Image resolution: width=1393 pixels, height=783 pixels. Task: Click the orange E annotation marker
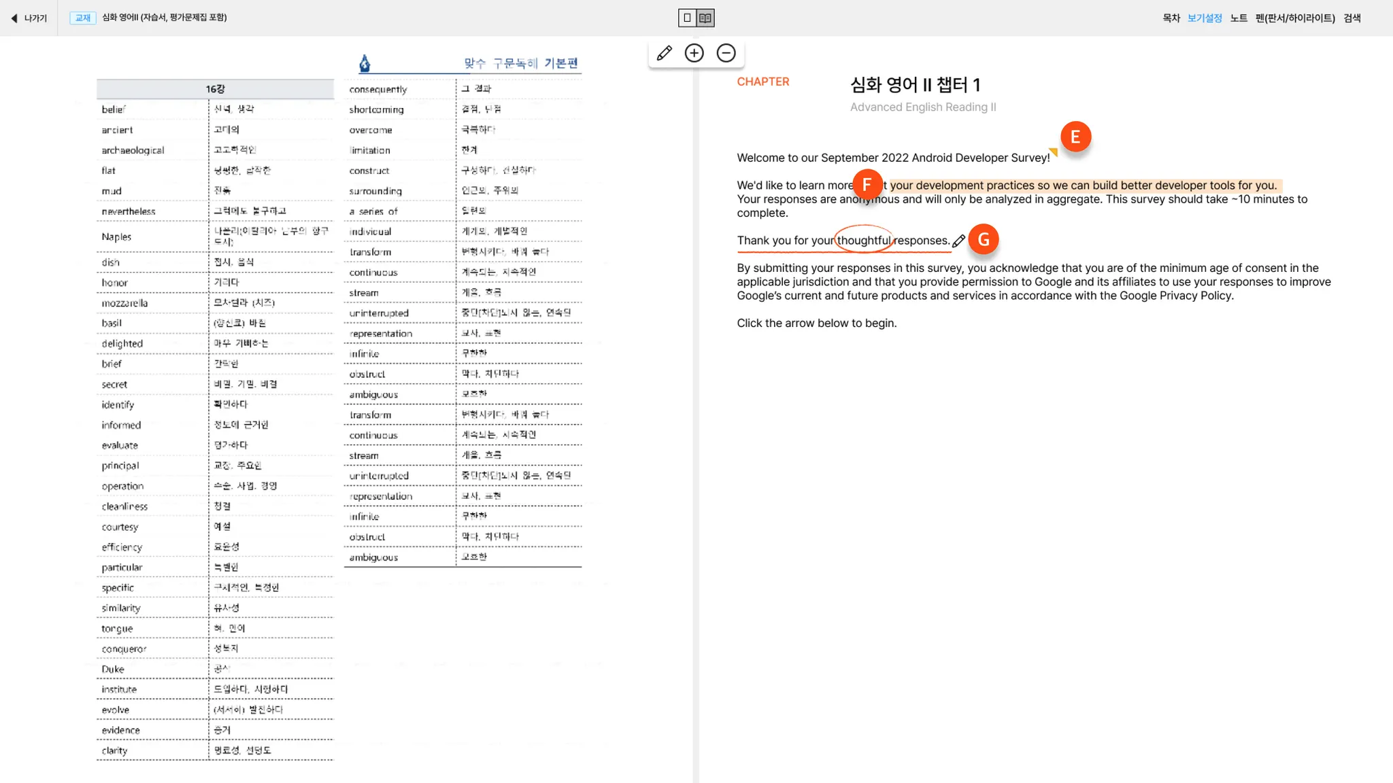click(1075, 137)
